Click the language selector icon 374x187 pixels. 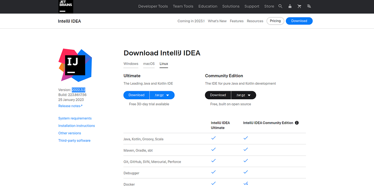tap(309, 6)
